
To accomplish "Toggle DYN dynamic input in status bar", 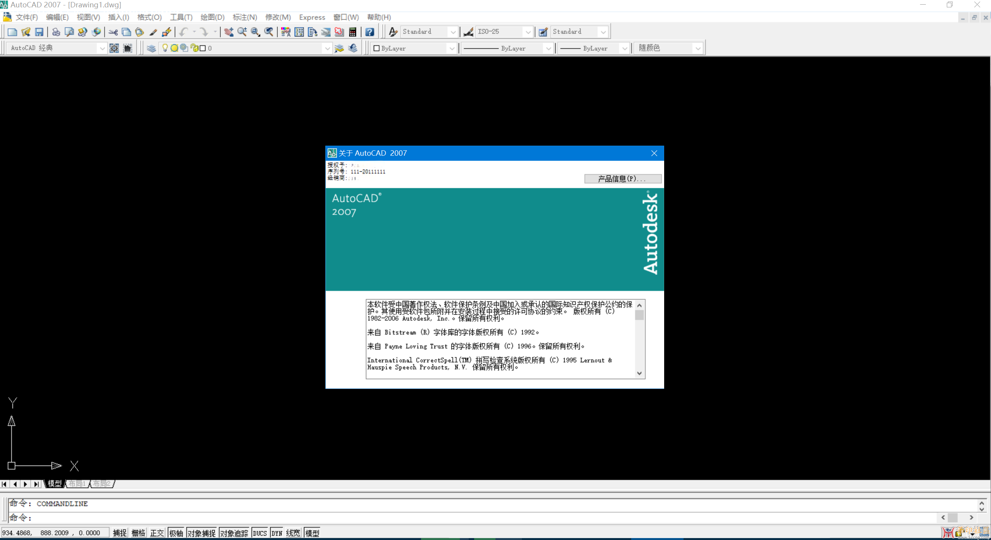I will [x=277, y=533].
